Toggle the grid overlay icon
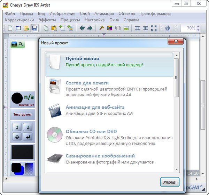The height and width of the screenshot is (195, 209). tap(146, 28)
